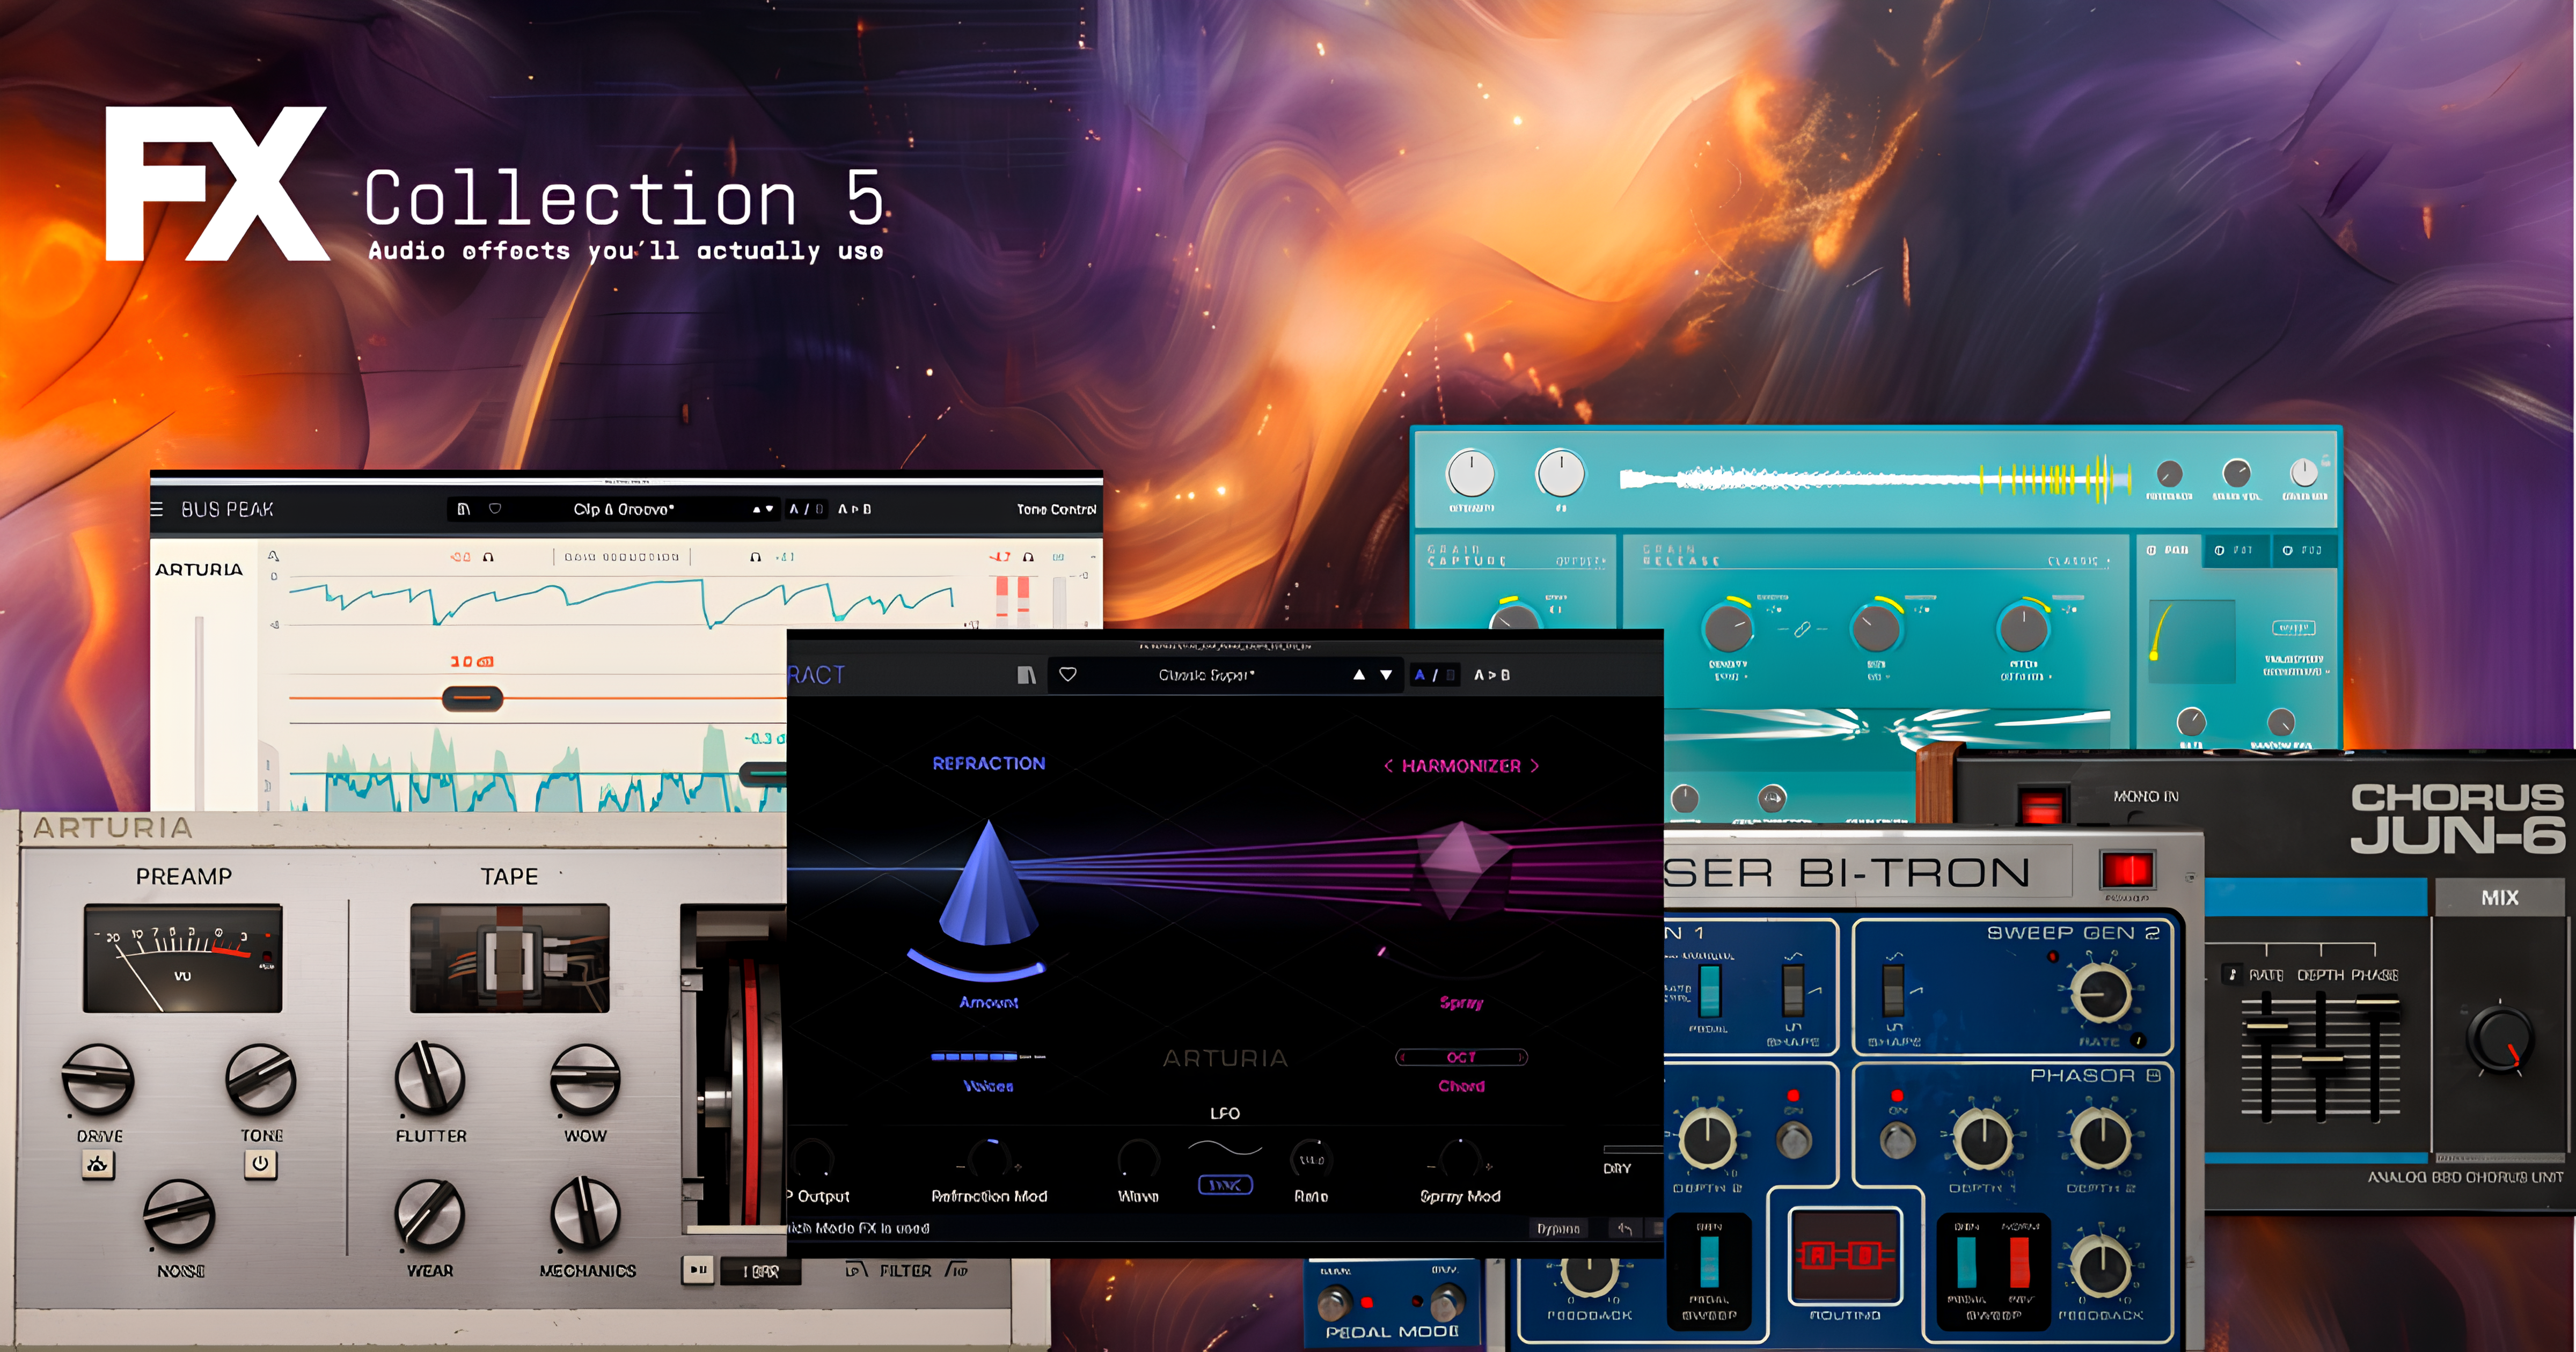Open the OCT chord selector
Image resolution: width=2576 pixels, height=1352 pixels.
pos(1461,1057)
